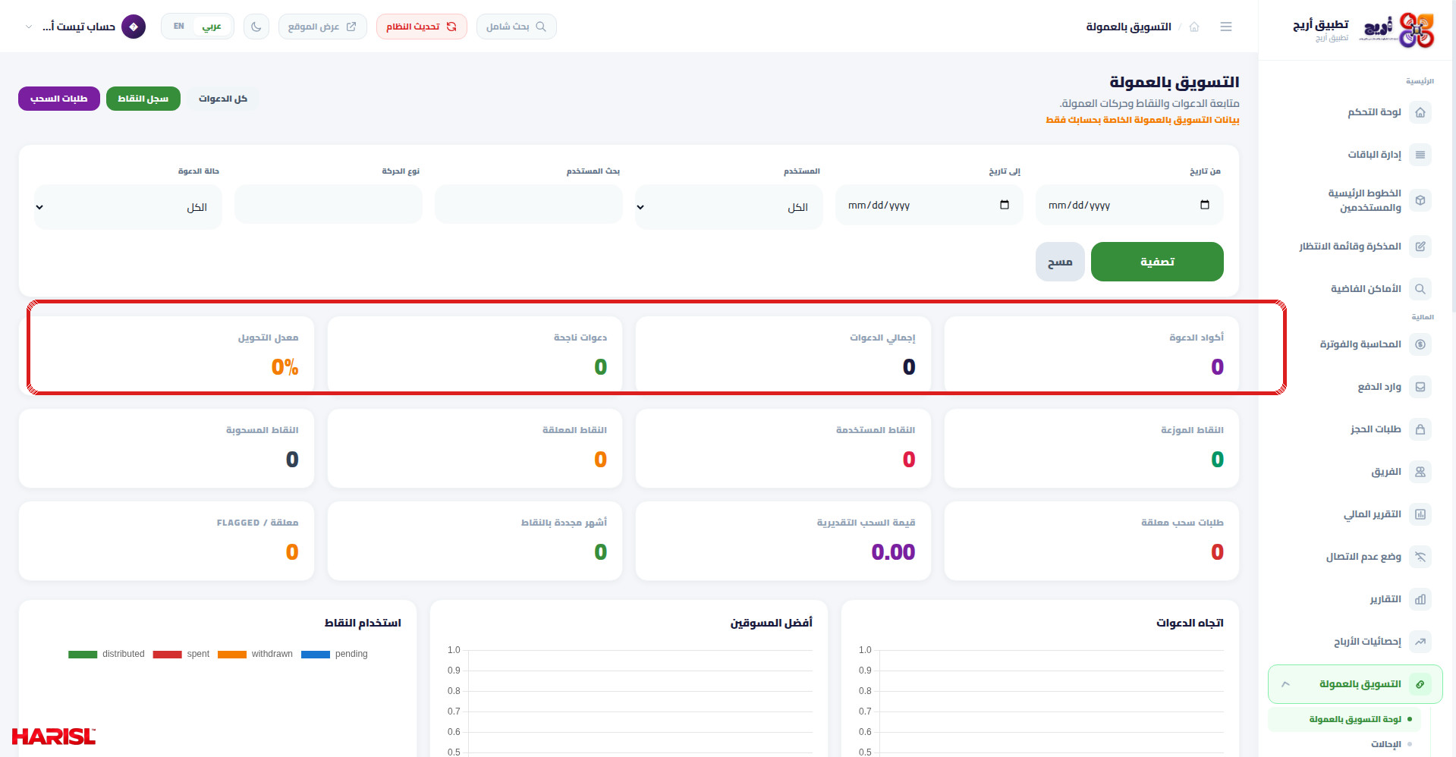Image resolution: width=1456 pixels, height=757 pixels.
Task: Open الأماكن الفاضية search icon
Action: pos(1420,289)
